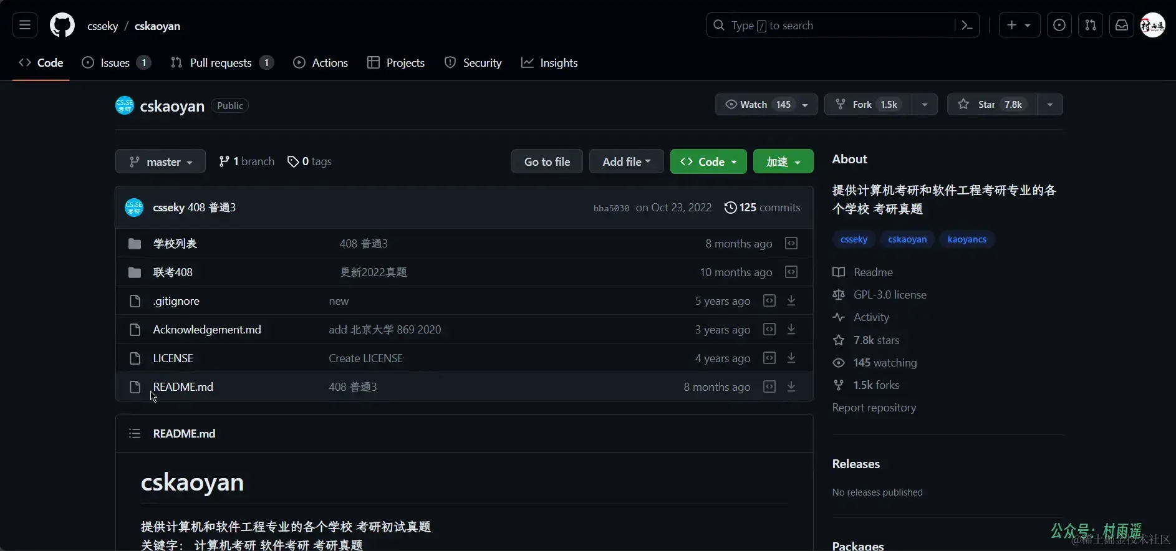Viewport: 1176px width, 551px height.
Task: Open the green Code clone dropdown
Action: (x=708, y=161)
